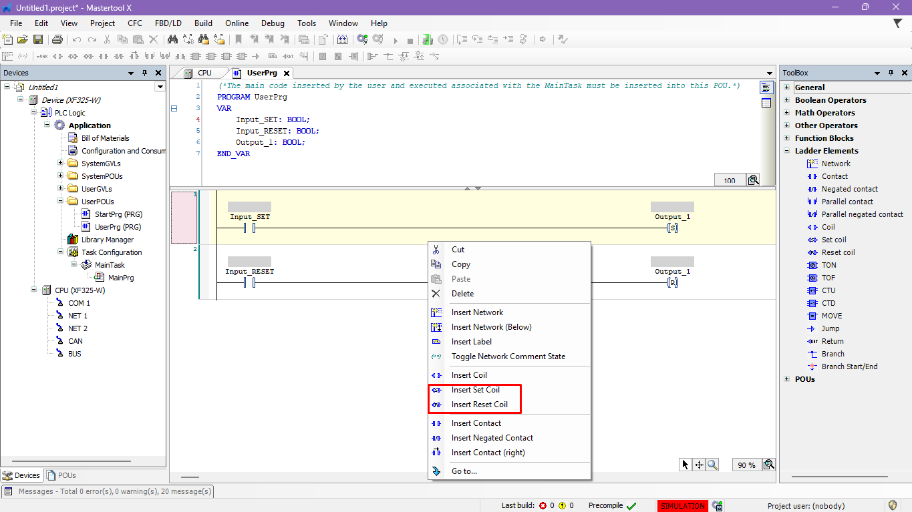Click the binoculars Find icon in toolbar
Viewport: 912px width, 512px height.
click(x=172, y=40)
